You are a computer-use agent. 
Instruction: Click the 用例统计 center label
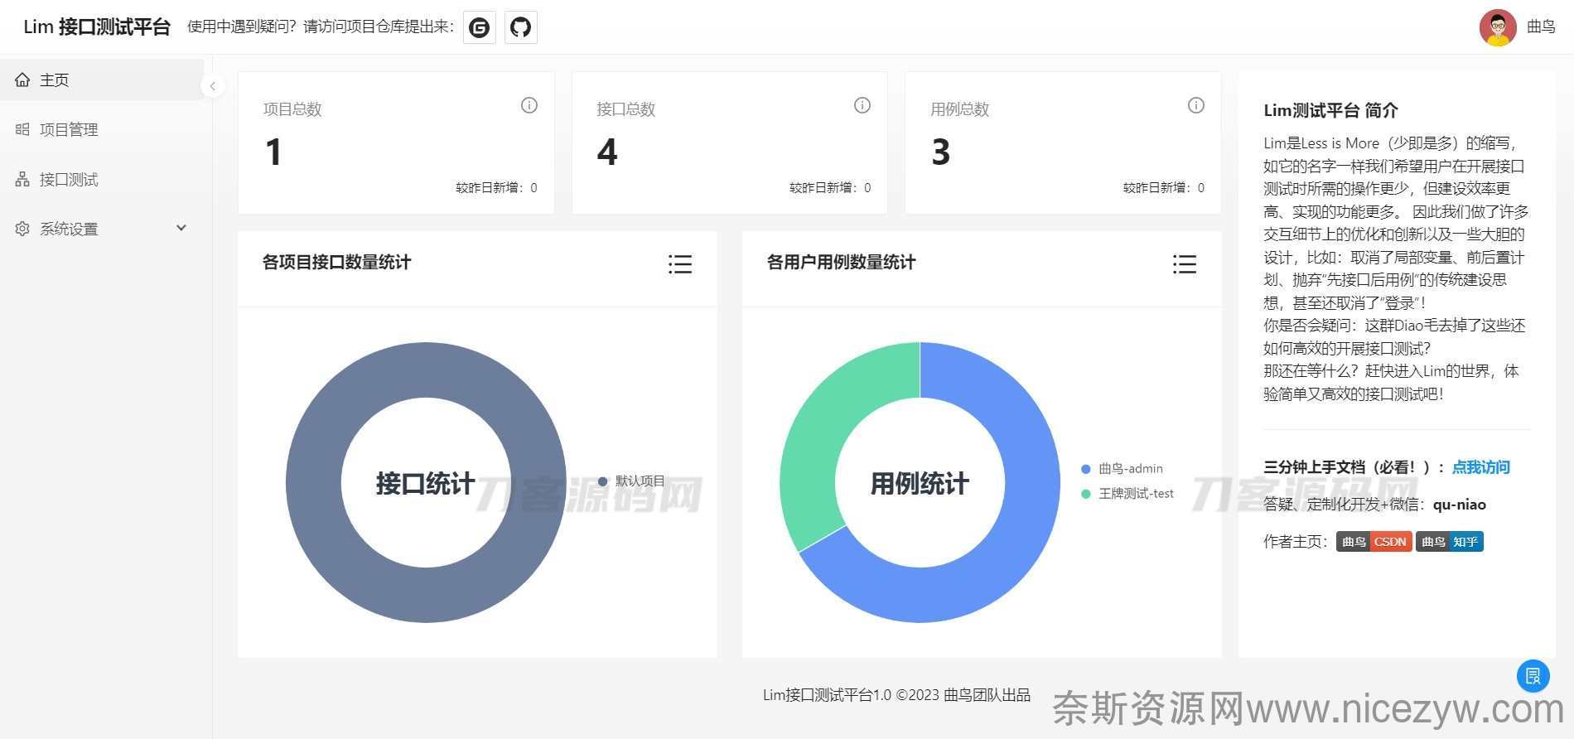coord(920,483)
